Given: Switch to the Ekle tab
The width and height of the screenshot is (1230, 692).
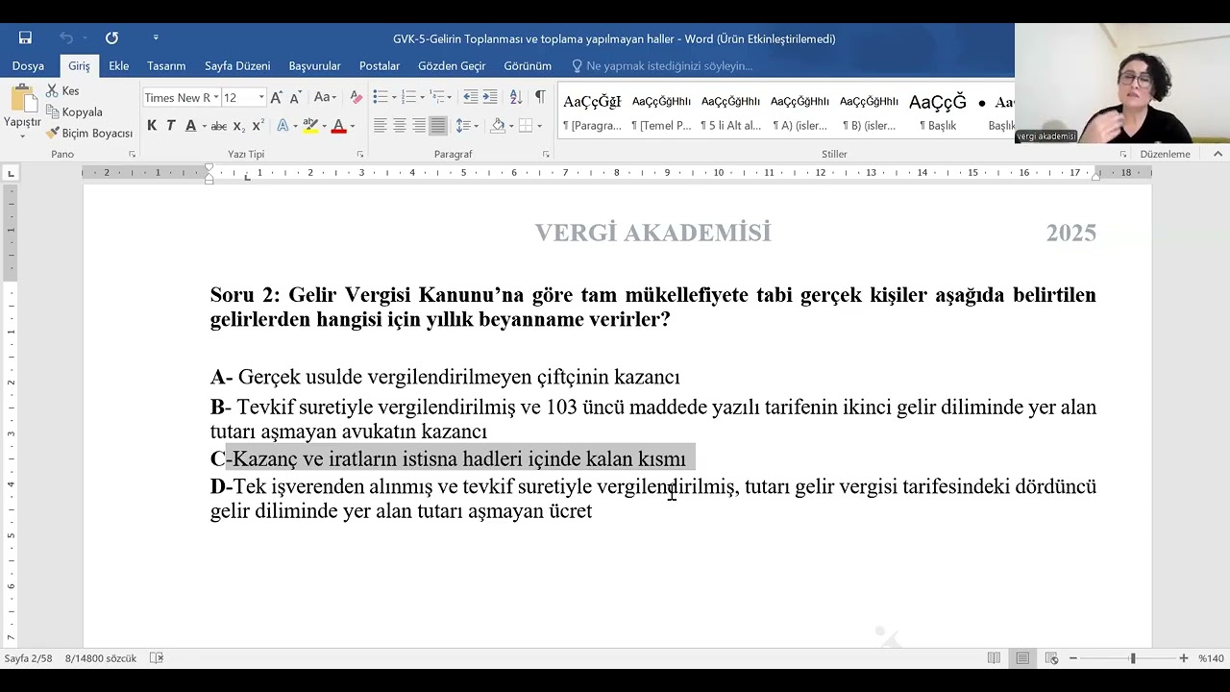Looking at the screenshot, I should pos(118,66).
